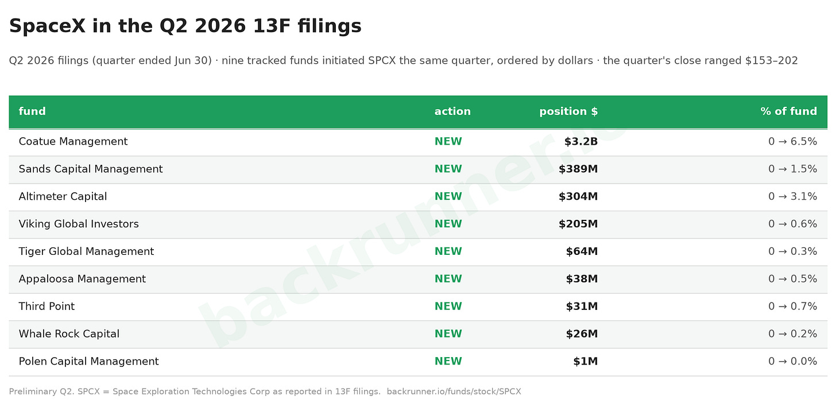Screen dimensions: 836x411
Task: Click the NEW tag for Coatue Management
Action: (448, 142)
